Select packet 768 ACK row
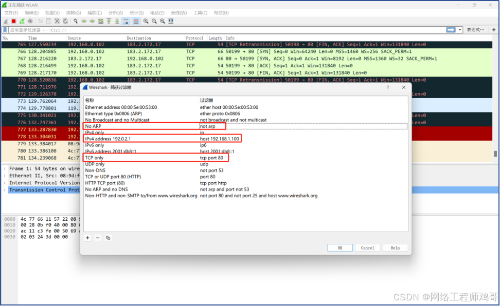Viewport: 500px width, 306px height. pyautogui.click(x=247, y=66)
